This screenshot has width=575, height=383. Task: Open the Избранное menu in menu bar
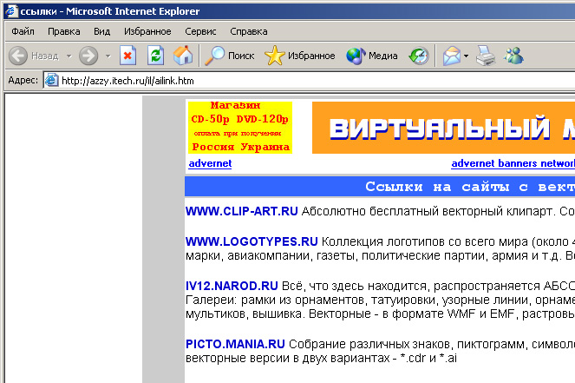click(x=147, y=31)
